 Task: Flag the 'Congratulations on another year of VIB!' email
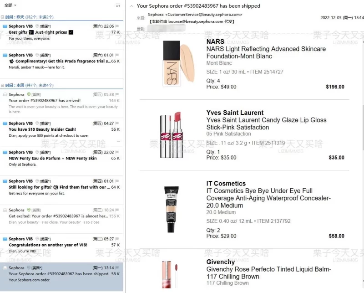pyautogui.click(x=117, y=239)
